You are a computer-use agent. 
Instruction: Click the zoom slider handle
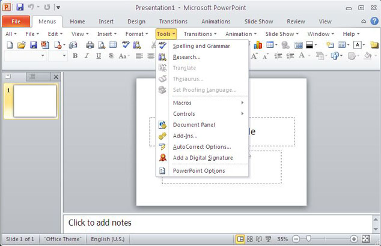click(309, 239)
